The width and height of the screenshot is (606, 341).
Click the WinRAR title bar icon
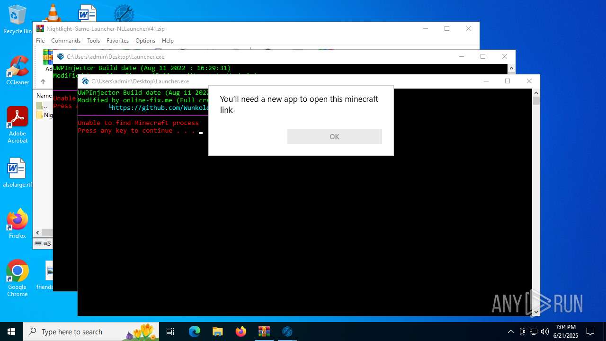[40, 28]
